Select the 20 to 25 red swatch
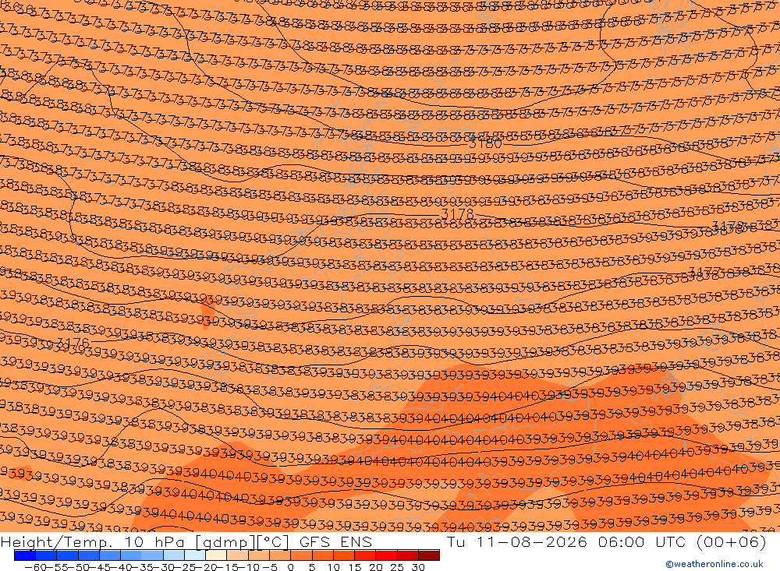 coord(386,555)
